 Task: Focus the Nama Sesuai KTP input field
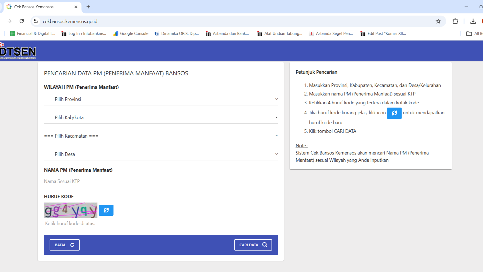point(161,181)
